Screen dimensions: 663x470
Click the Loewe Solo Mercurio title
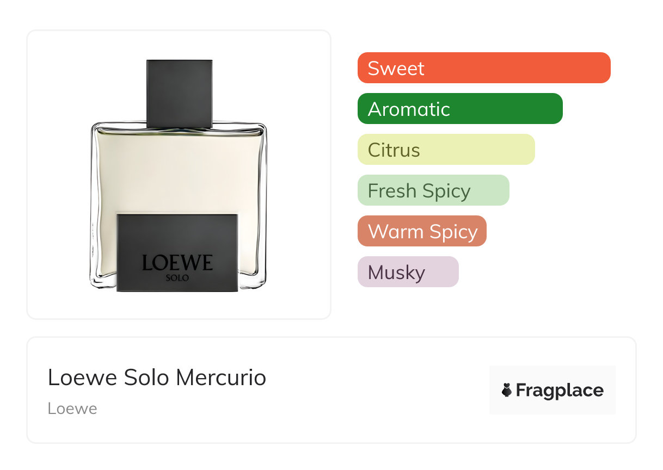coord(157,378)
